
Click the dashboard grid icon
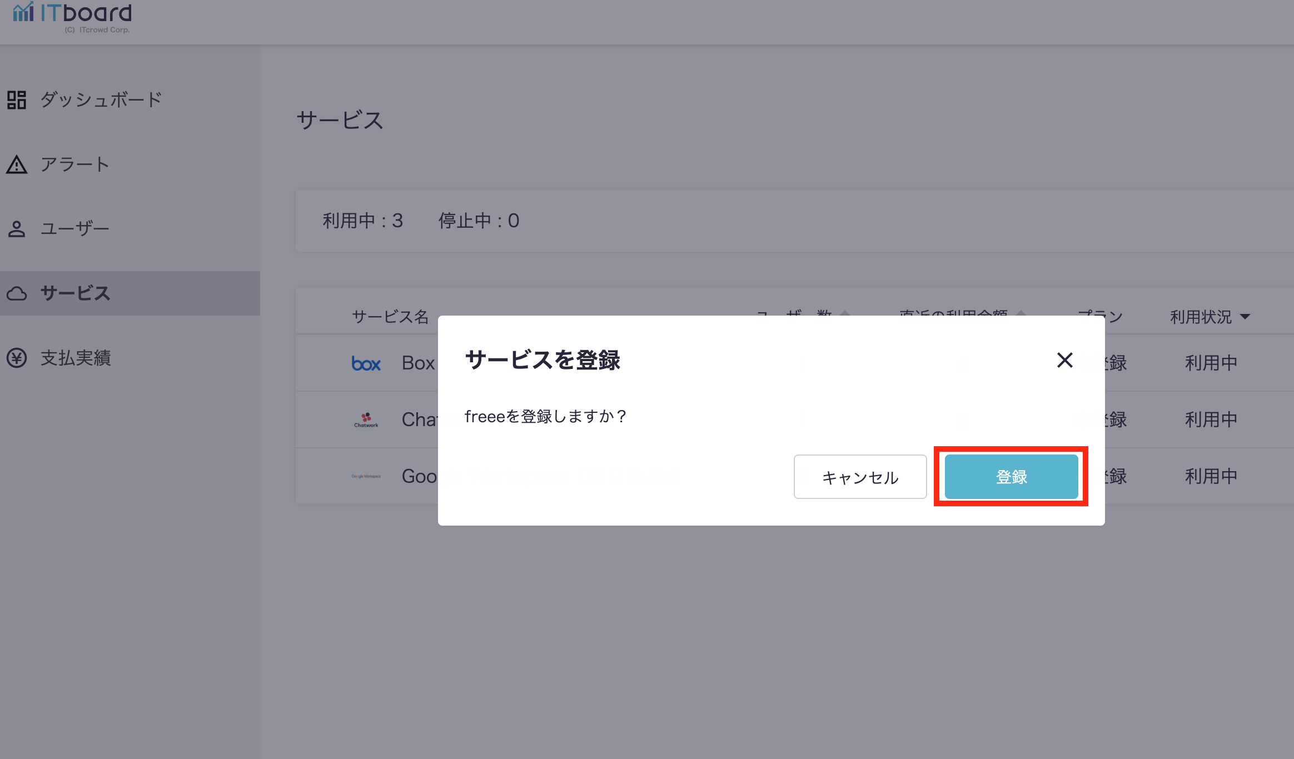point(17,100)
